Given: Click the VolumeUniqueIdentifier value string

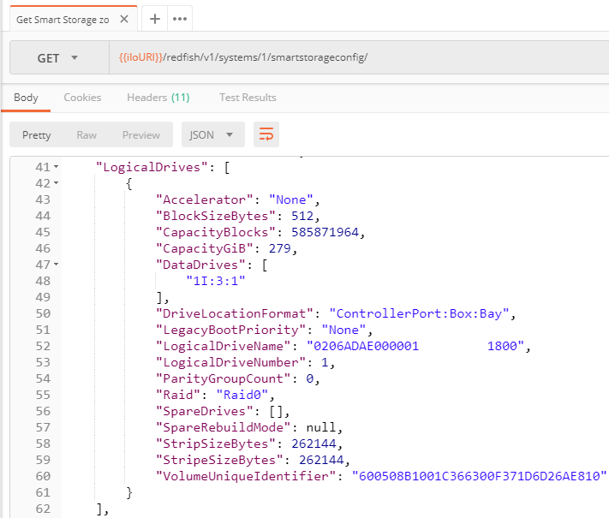Looking at the screenshot, I should coord(479,476).
